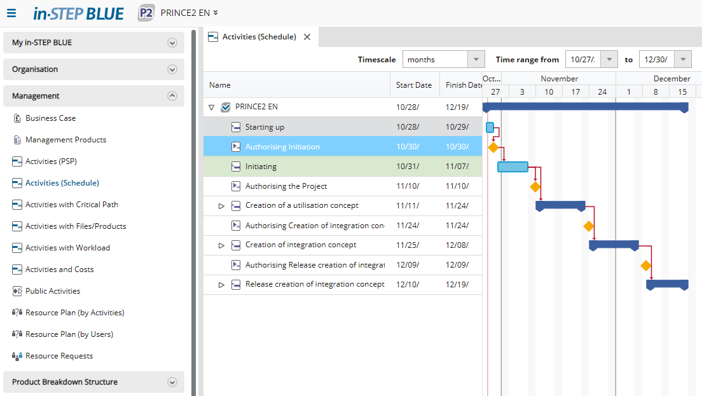Click the Resource Requests icon
Image resolution: width=702 pixels, height=396 pixels.
coord(17,356)
